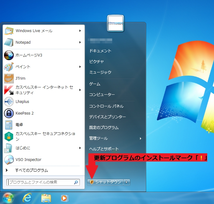The width and height of the screenshot is (214, 204).
Task: Select the ホームページV3 label
Action: click(x=29, y=55)
